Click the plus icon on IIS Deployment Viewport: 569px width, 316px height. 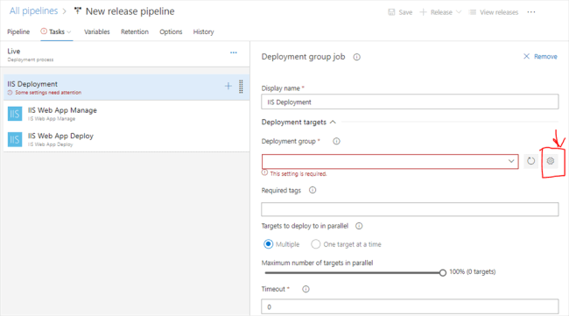coord(228,86)
